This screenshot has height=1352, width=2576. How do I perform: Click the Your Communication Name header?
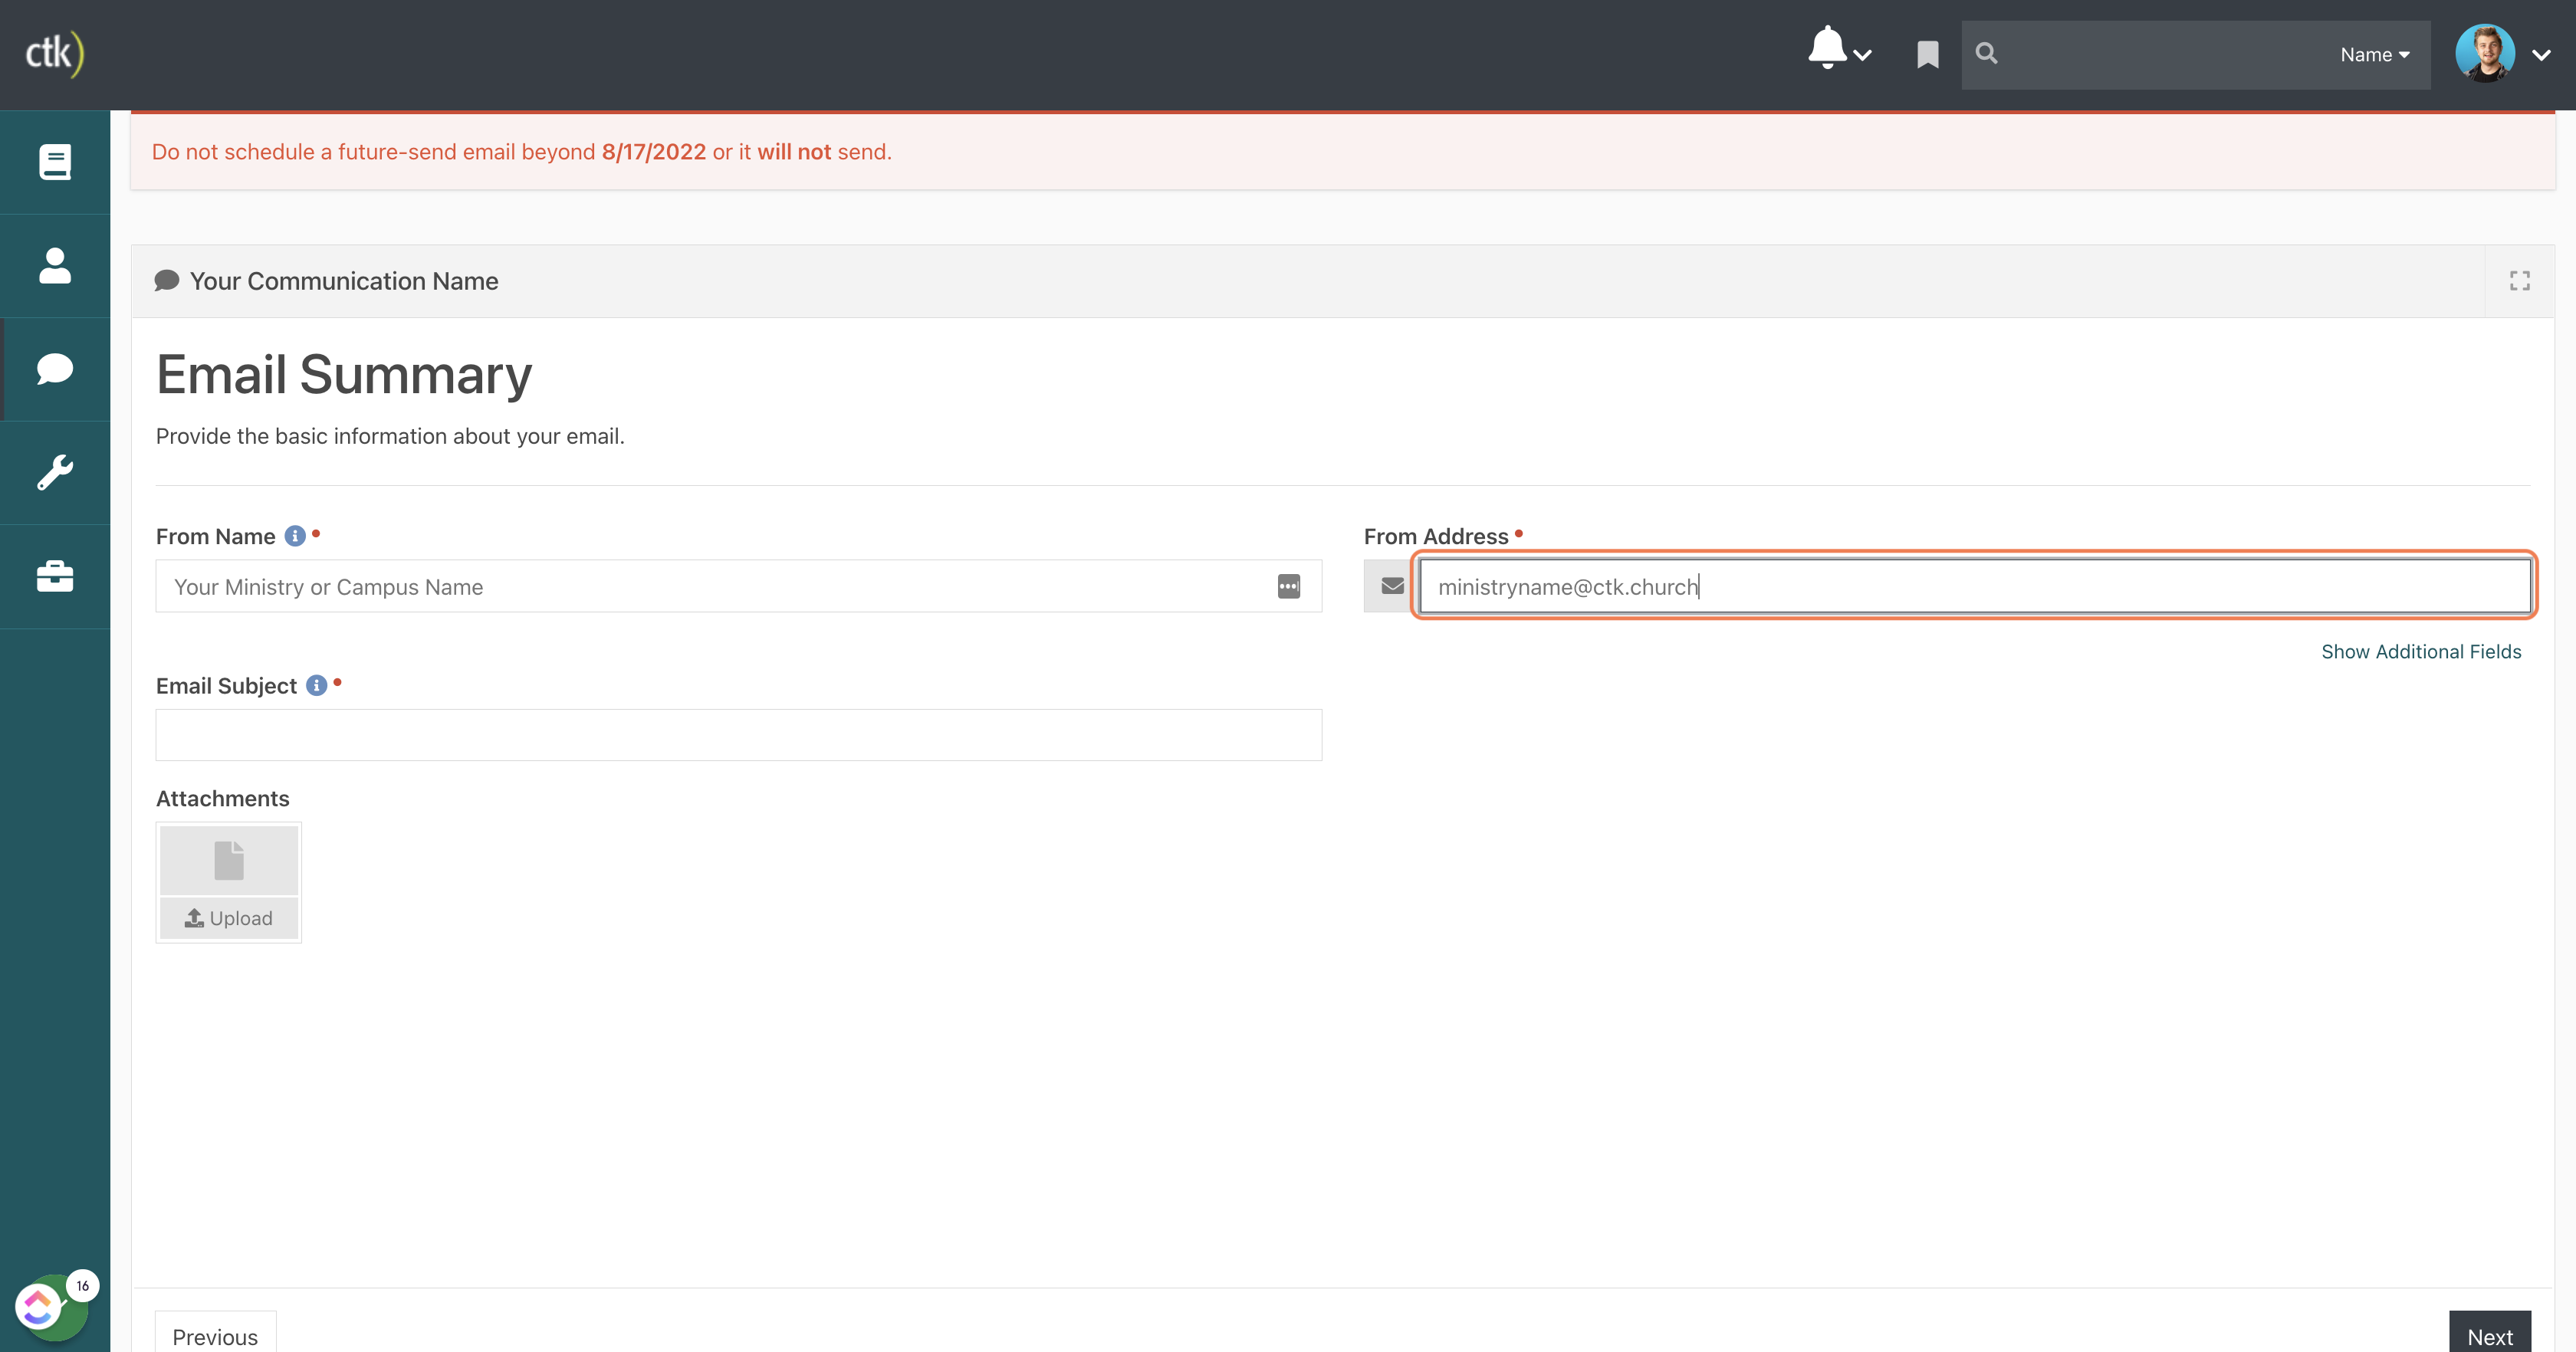pyautogui.click(x=344, y=281)
